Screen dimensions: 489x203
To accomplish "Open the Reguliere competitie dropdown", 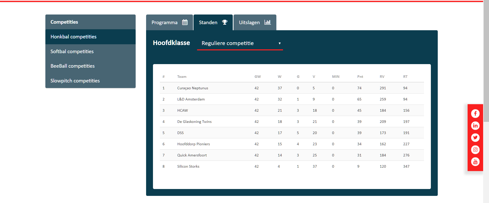I will coord(240,43).
